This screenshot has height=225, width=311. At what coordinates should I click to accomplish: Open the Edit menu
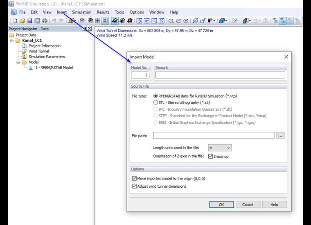click(34, 12)
